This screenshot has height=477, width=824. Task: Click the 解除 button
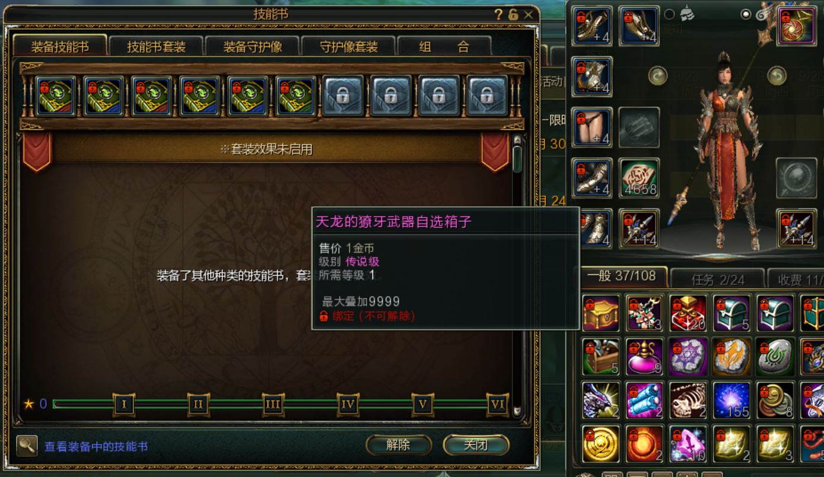398,444
